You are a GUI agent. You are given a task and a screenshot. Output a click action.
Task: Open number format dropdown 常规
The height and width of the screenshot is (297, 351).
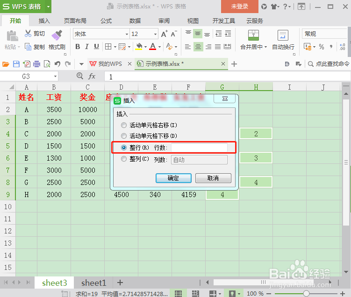pos(324,34)
